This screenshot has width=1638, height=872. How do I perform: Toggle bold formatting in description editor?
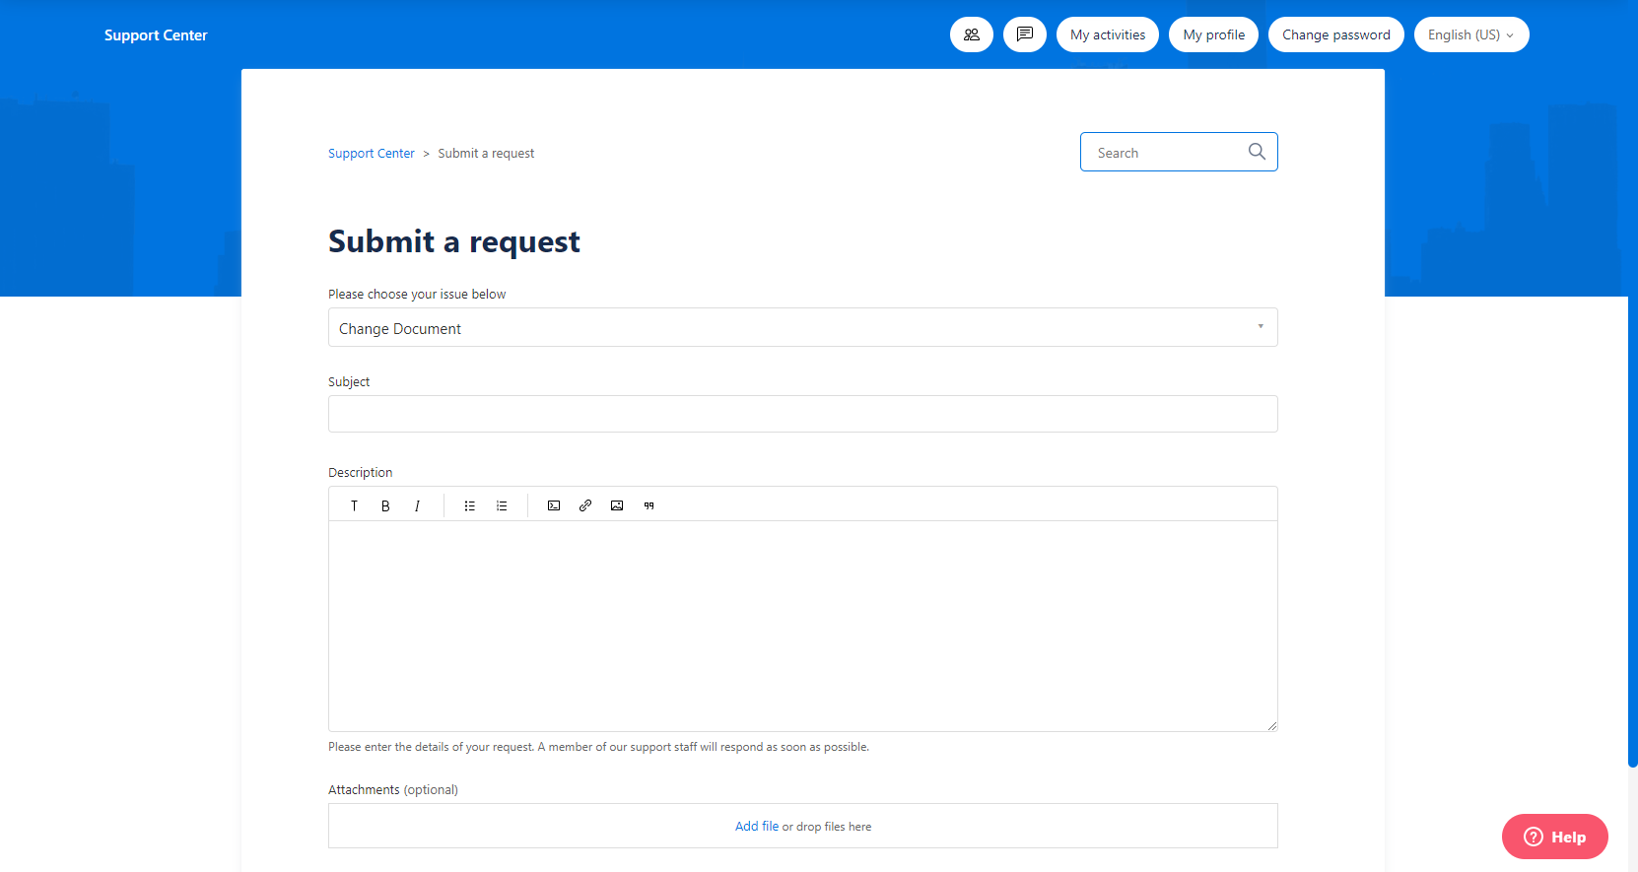pos(385,505)
